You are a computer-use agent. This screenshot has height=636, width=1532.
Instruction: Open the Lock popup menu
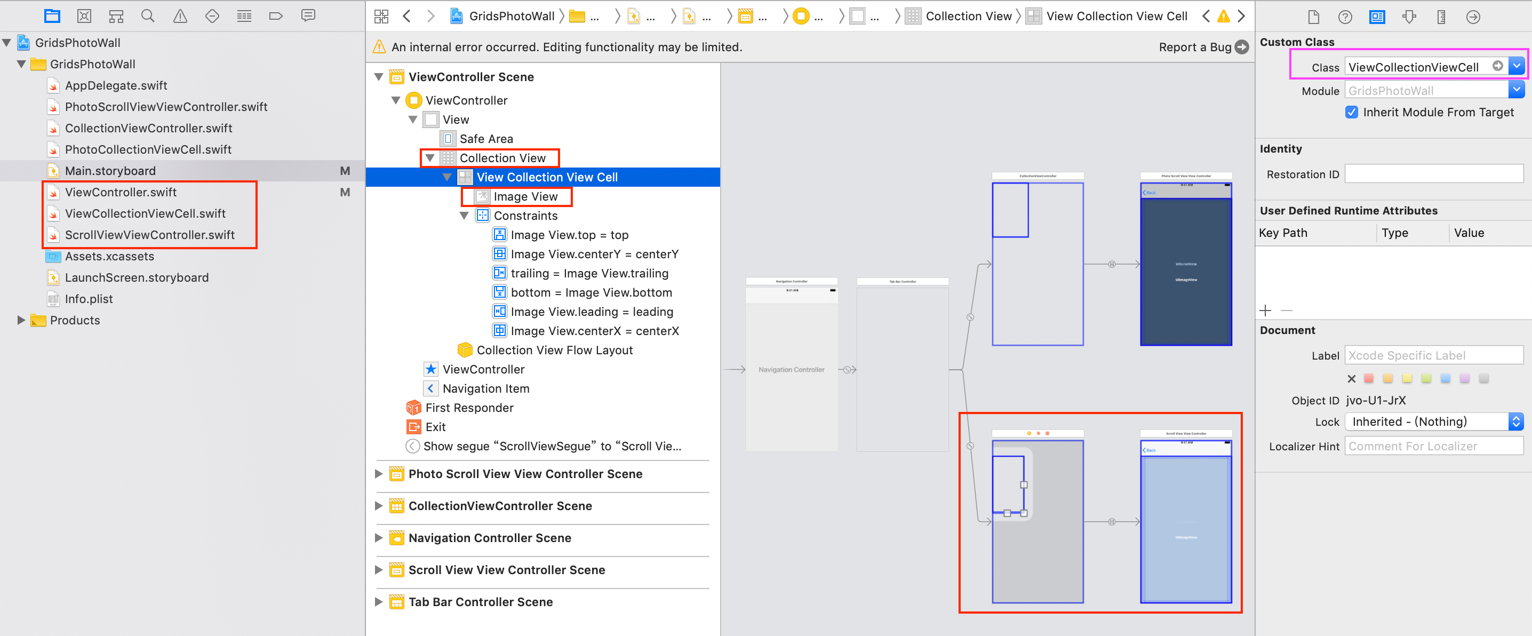coord(1434,422)
